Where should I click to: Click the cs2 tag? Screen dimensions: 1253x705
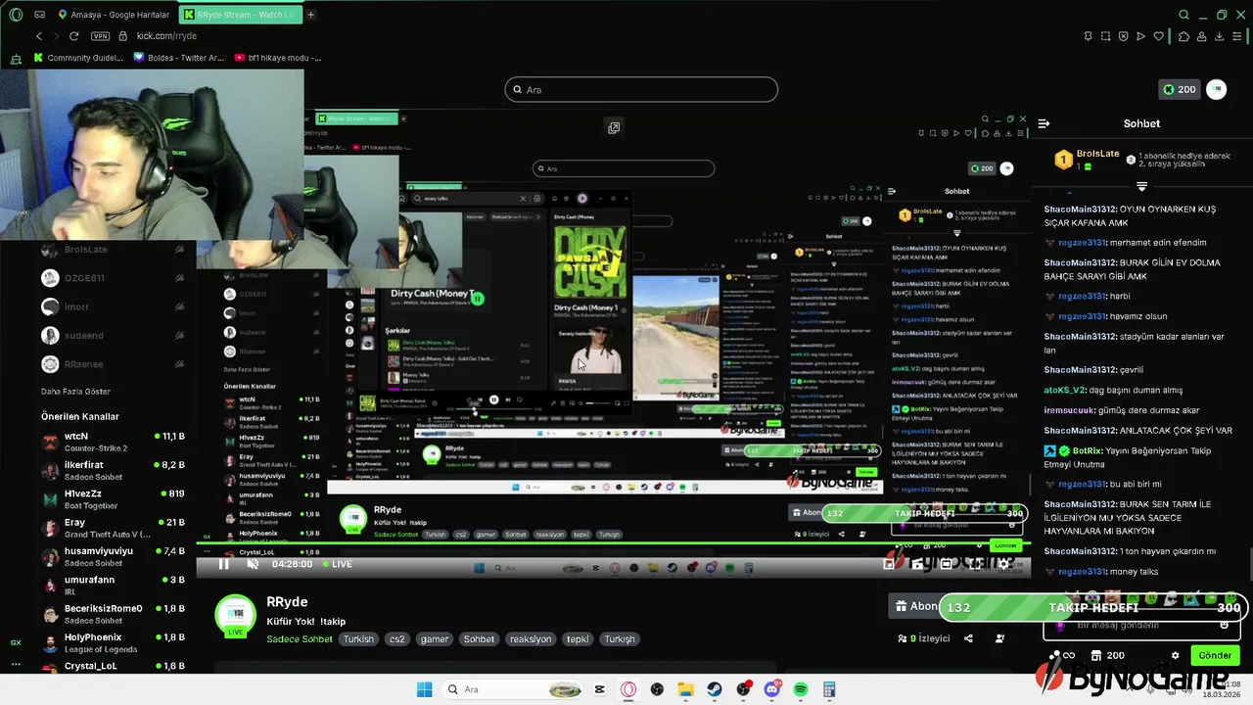tap(396, 639)
